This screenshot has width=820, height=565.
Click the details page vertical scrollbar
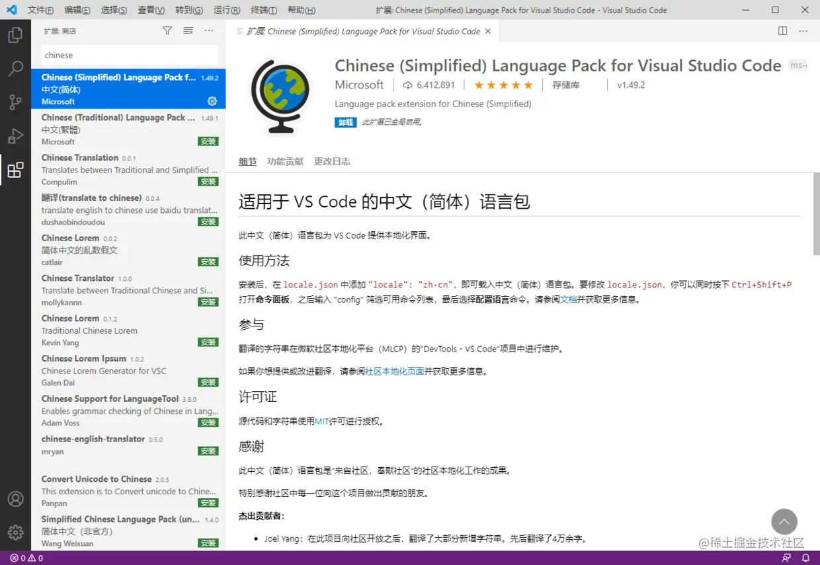pyautogui.click(x=816, y=215)
